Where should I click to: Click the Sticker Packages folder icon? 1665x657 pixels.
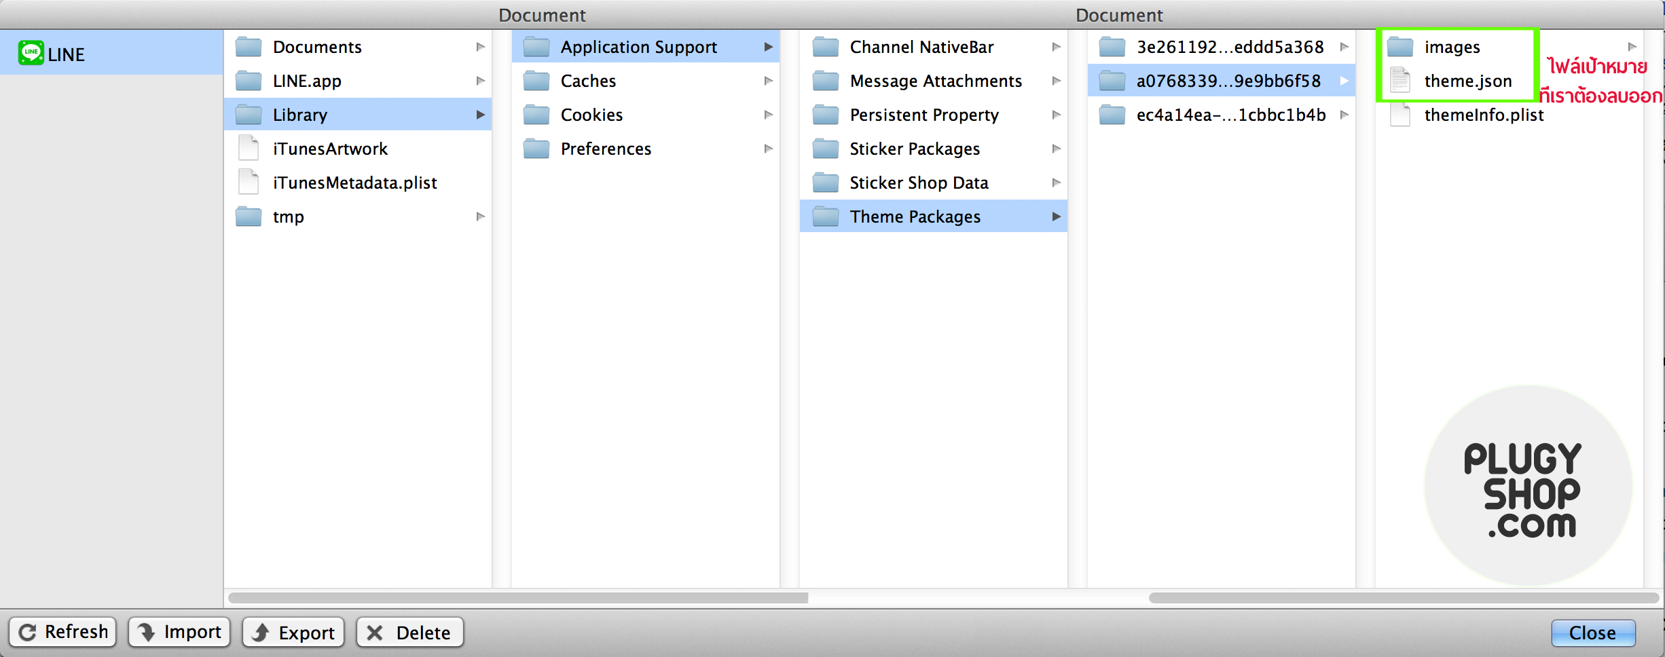coord(826,149)
